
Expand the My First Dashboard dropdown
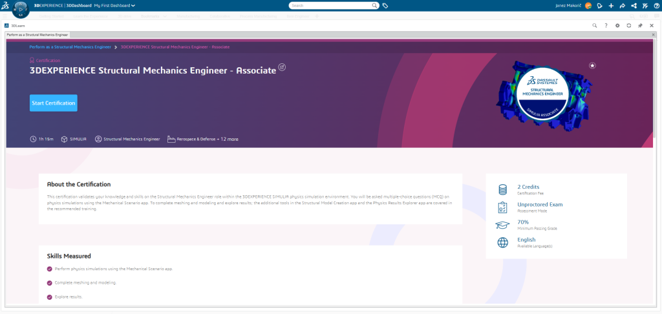114,5
